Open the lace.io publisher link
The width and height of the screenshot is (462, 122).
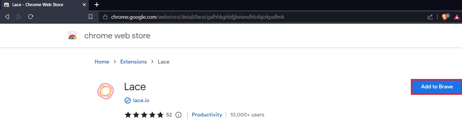(141, 100)
